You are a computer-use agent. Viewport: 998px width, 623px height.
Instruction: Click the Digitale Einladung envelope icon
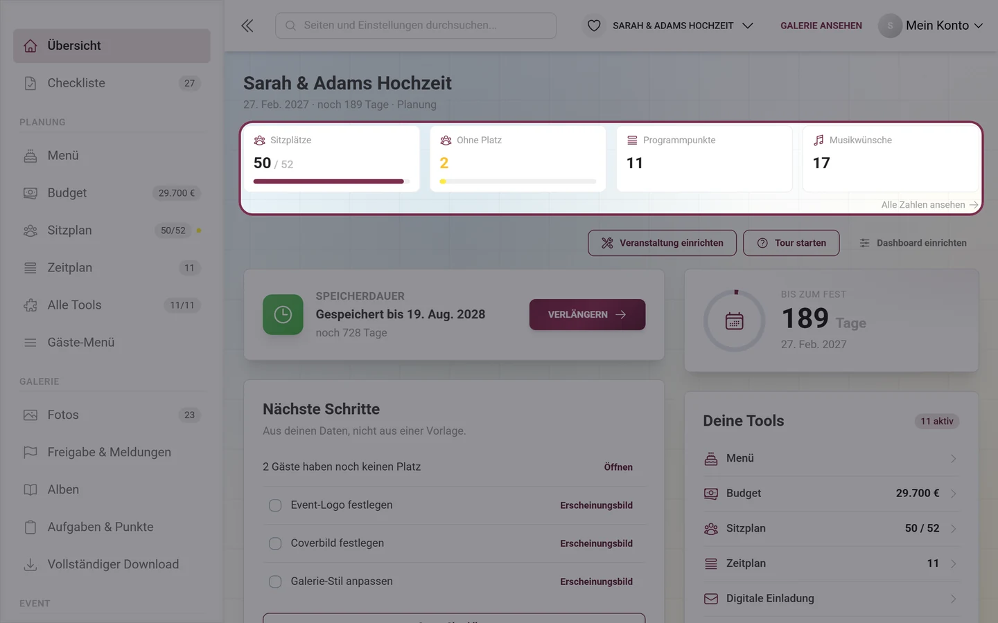[711, 599]
